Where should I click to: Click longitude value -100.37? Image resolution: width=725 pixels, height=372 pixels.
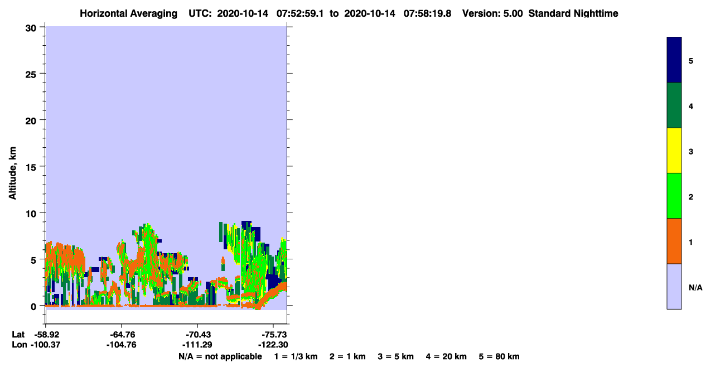(46, 345)
